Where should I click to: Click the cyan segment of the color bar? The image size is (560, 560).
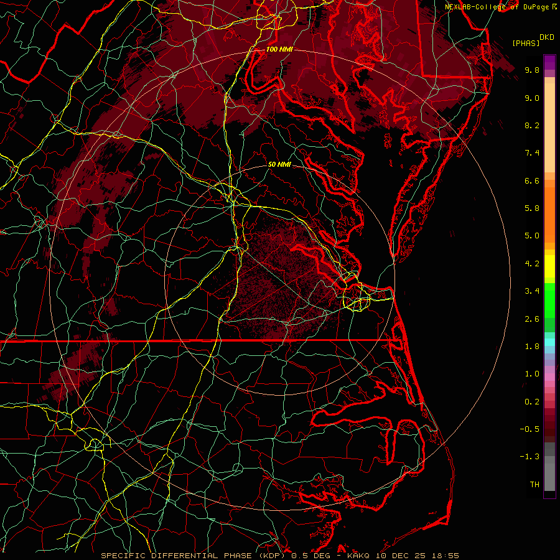pos(549,342)
